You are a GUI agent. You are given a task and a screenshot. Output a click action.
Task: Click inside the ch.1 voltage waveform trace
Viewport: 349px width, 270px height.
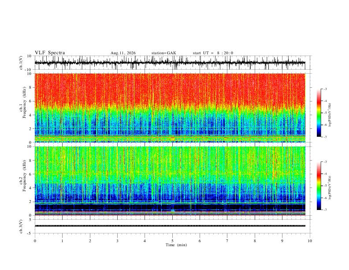pyautogui.click(x=170, y=63)
